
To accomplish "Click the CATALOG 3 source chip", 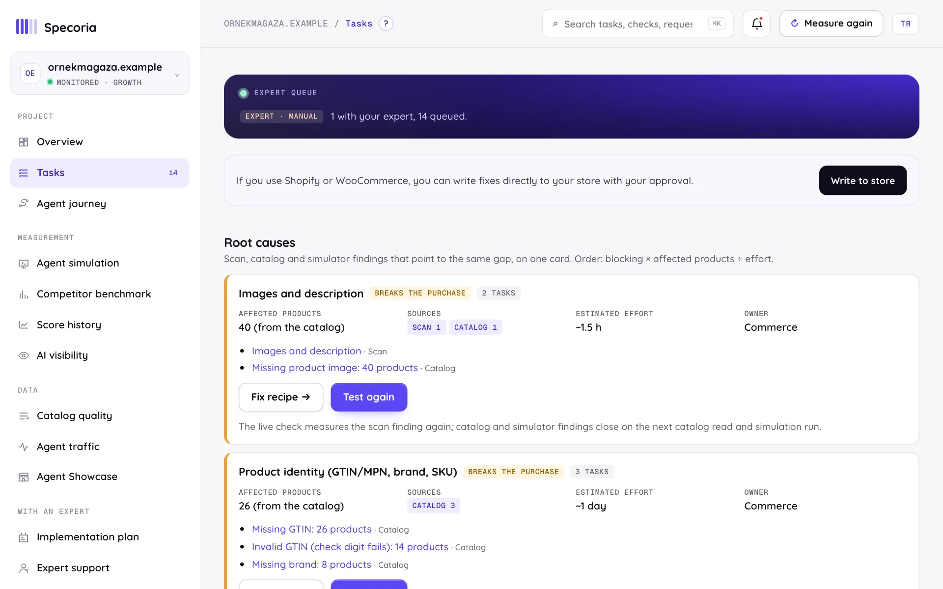I will 434,506.
